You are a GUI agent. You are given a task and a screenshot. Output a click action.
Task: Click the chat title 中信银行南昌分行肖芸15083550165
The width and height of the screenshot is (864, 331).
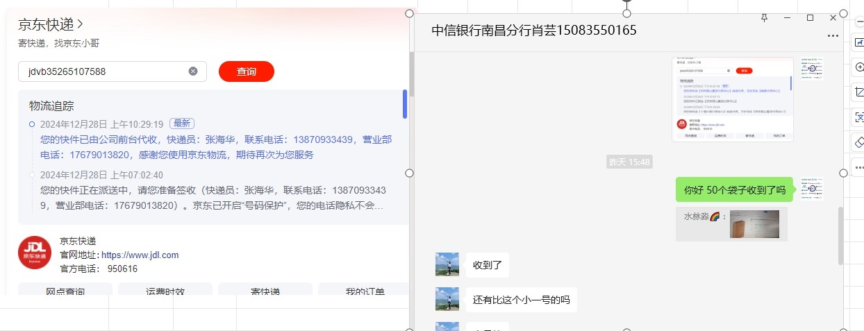pyautogui.click(x=533, y=31)
